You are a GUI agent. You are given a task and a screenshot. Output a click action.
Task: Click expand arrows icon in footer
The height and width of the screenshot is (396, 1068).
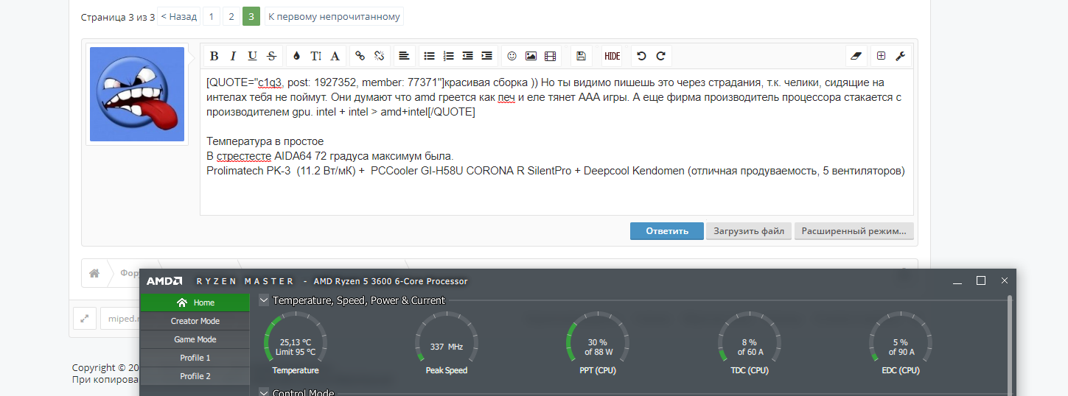coord(85,319)
